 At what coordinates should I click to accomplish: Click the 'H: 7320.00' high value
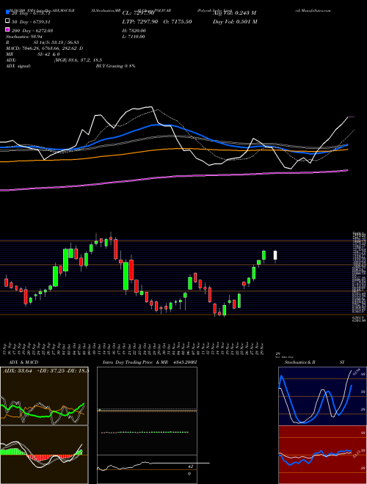pyautogui.click(x=134, y=31)
